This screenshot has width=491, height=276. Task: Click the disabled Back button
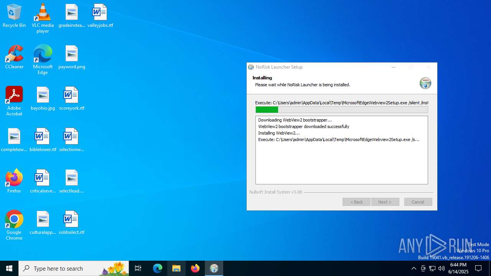(356, 202)
